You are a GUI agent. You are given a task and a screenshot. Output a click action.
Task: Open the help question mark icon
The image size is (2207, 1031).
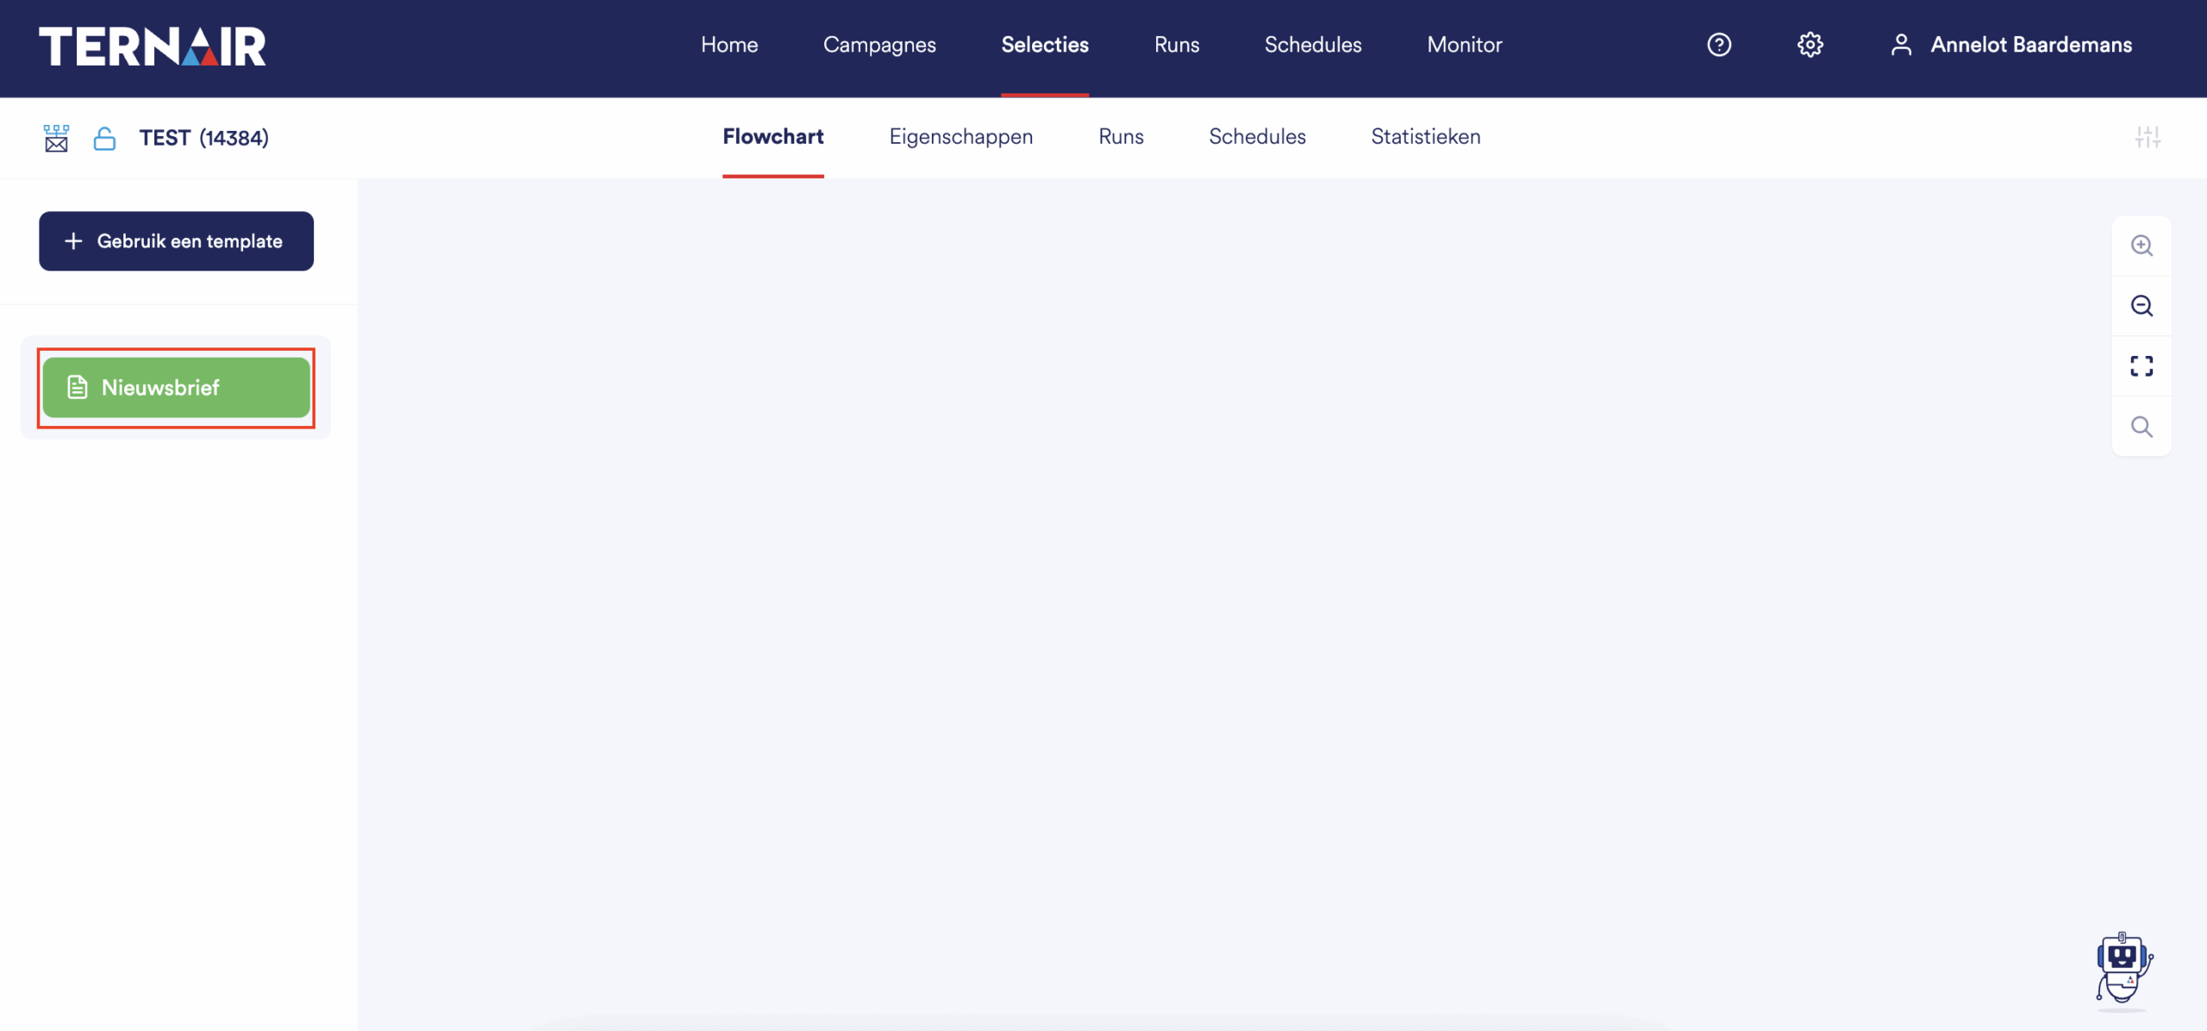click(1719, 45)
